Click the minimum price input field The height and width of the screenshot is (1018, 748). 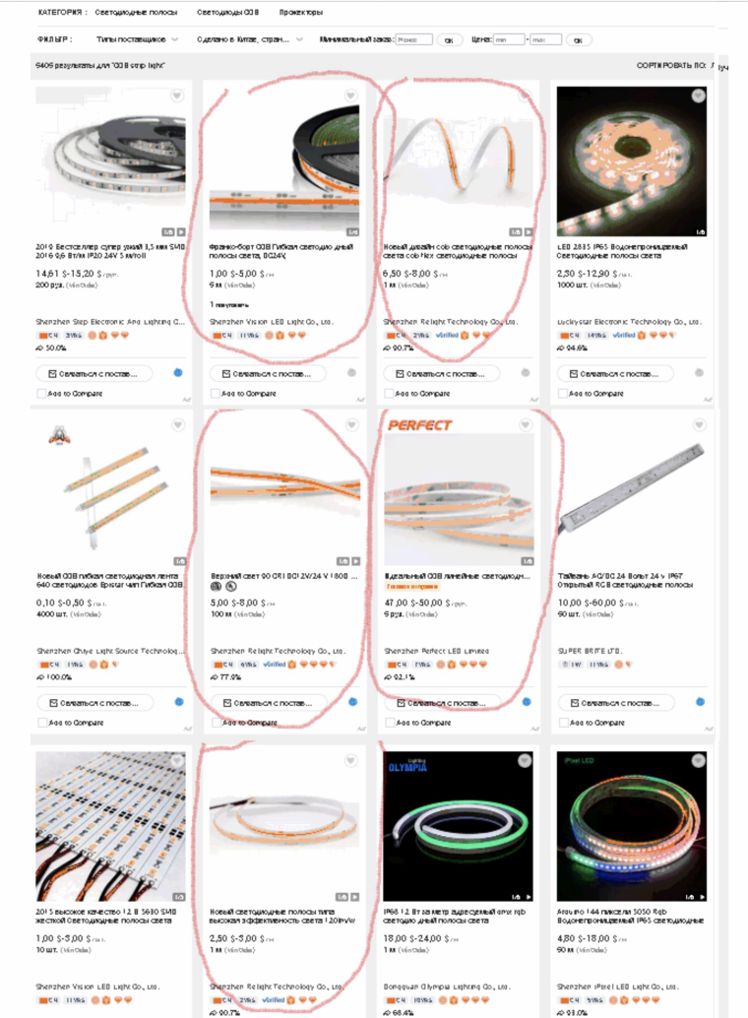pos(509,39)
